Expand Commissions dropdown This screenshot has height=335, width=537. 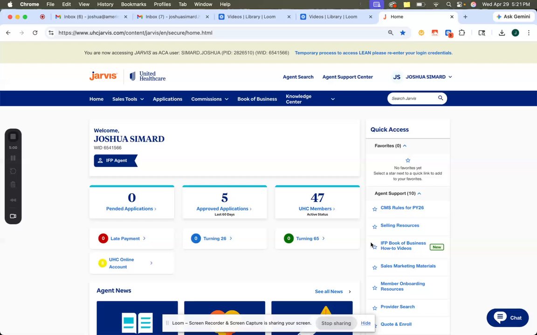[210, 99]
